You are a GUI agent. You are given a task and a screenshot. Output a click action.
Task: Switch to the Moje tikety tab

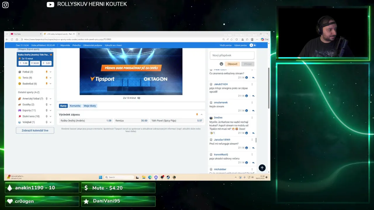coord(90,106)
